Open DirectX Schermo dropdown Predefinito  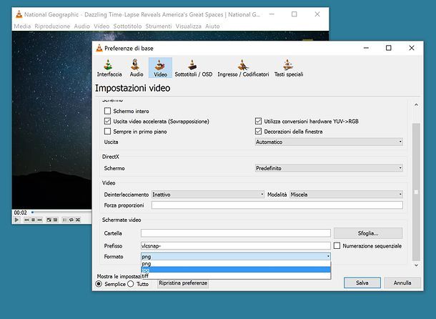329,168
